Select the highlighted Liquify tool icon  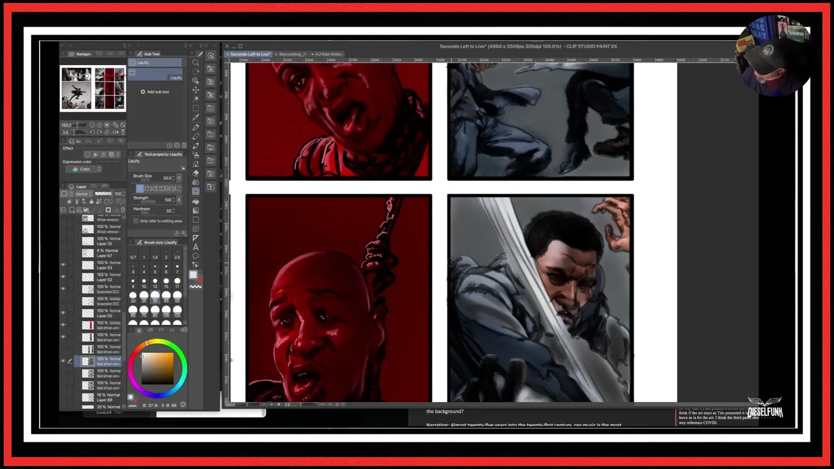(x=195, y=191)
